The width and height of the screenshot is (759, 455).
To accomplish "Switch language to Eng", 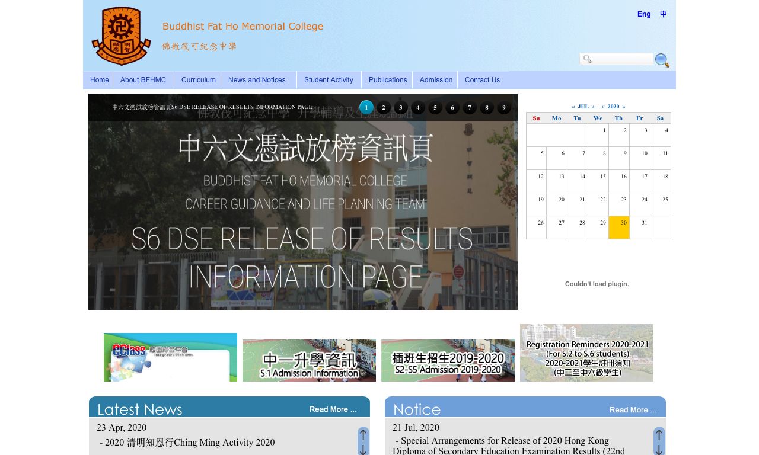I will pyautogui.click(x=644, y=14).
